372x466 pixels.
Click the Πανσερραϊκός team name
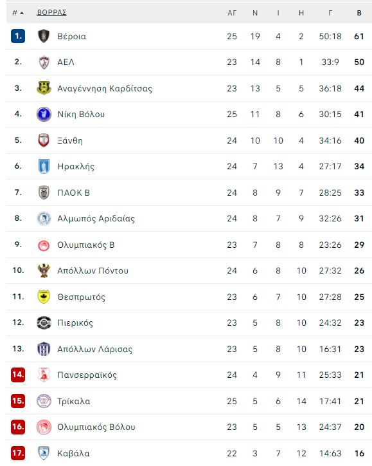[x=87, y=375]
